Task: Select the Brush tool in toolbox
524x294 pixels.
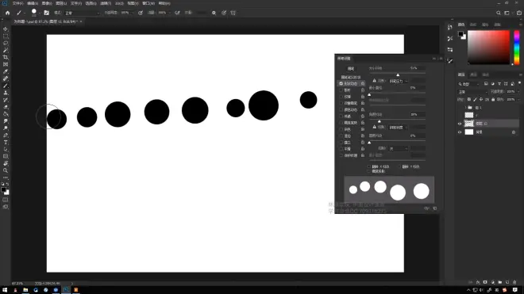Action: pyautogui.click(x=6, y=86)
